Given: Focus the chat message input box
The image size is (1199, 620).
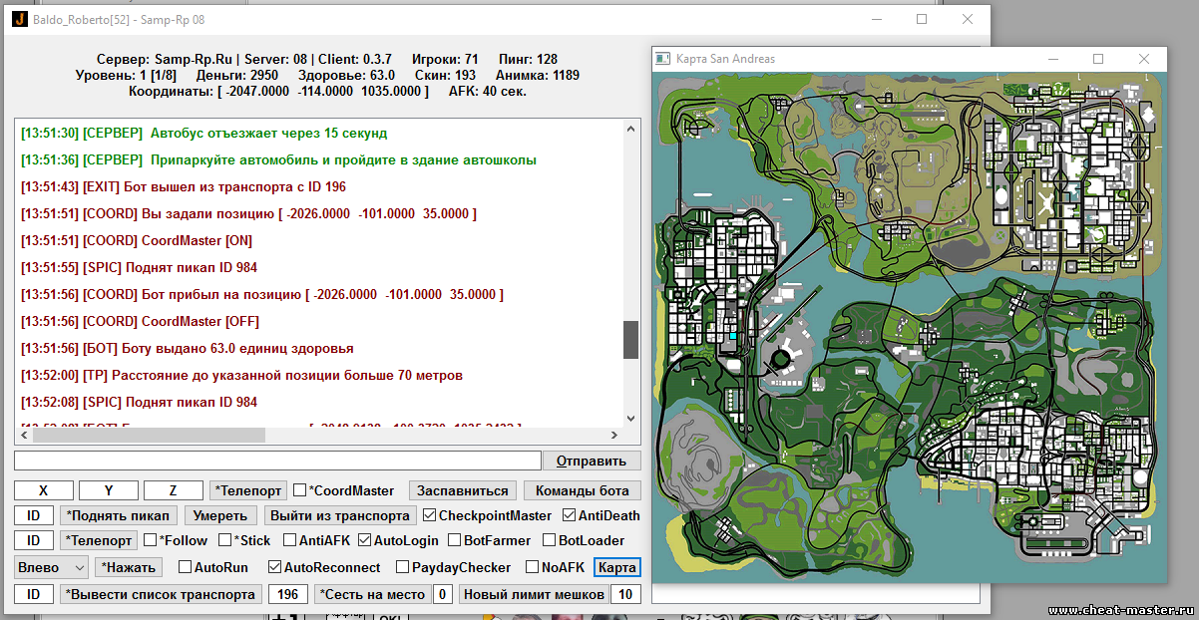Looking at the screenshot, I should [x=277, y=461].
